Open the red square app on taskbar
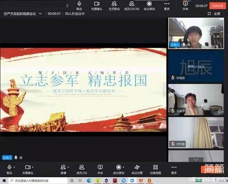This screenshot has width=228, height=184. (115, 181)
